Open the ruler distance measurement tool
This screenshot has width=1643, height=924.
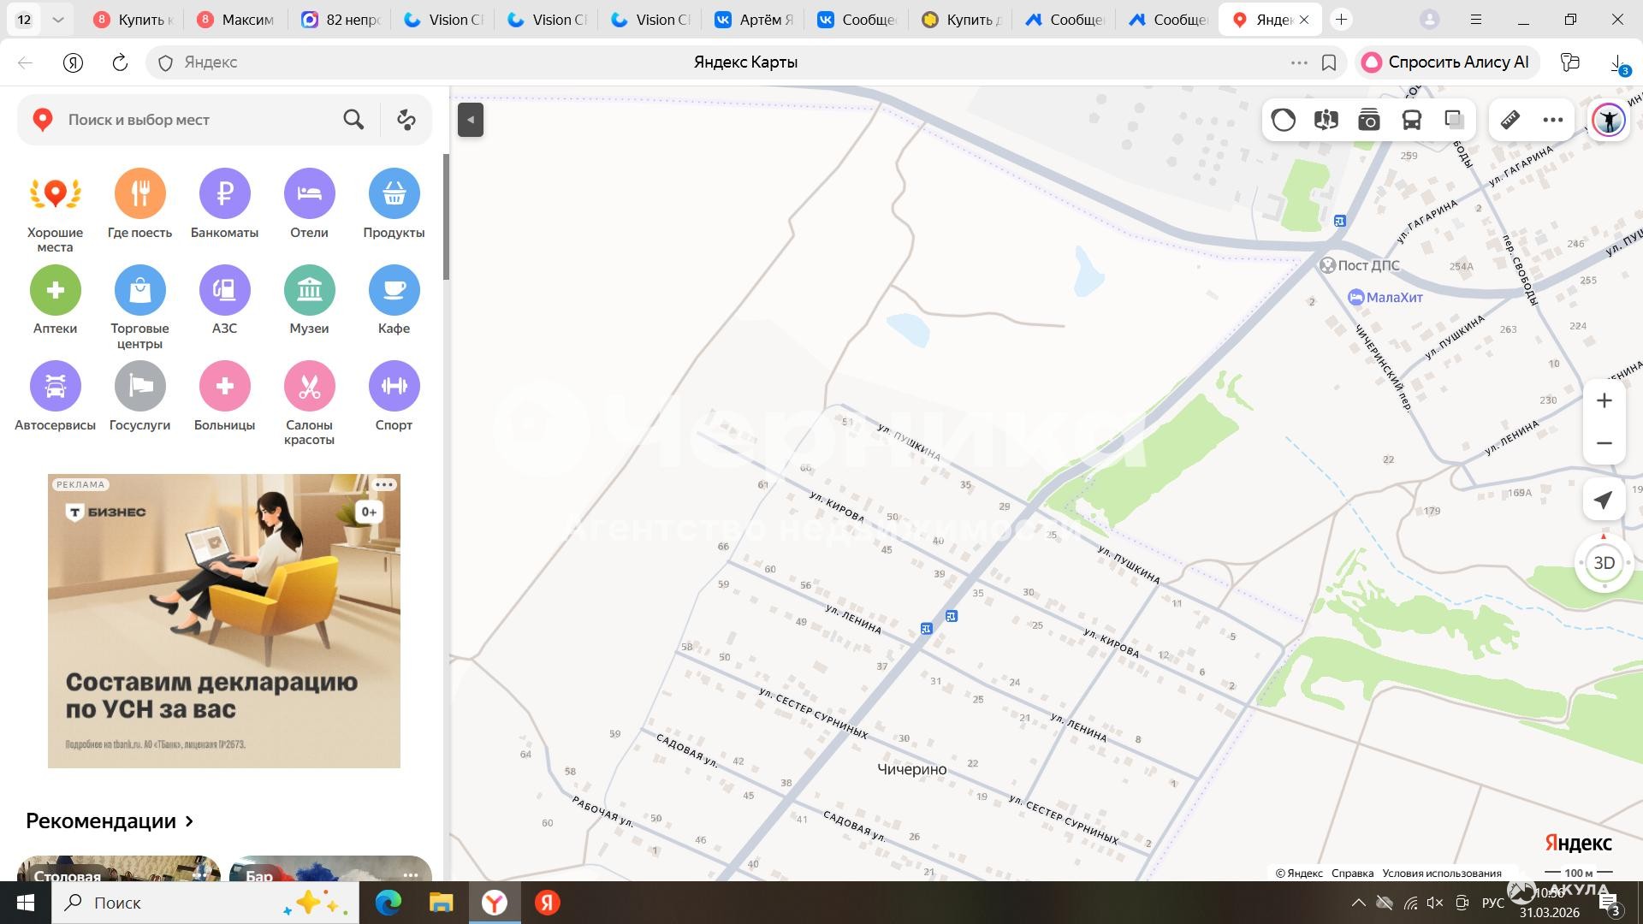click(1510, 120)
